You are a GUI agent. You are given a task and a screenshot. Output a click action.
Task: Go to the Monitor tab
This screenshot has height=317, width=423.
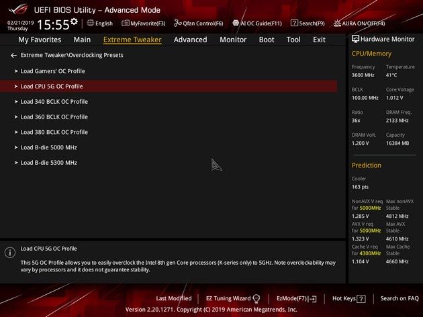pyautogui.click(x=233, y=40)
